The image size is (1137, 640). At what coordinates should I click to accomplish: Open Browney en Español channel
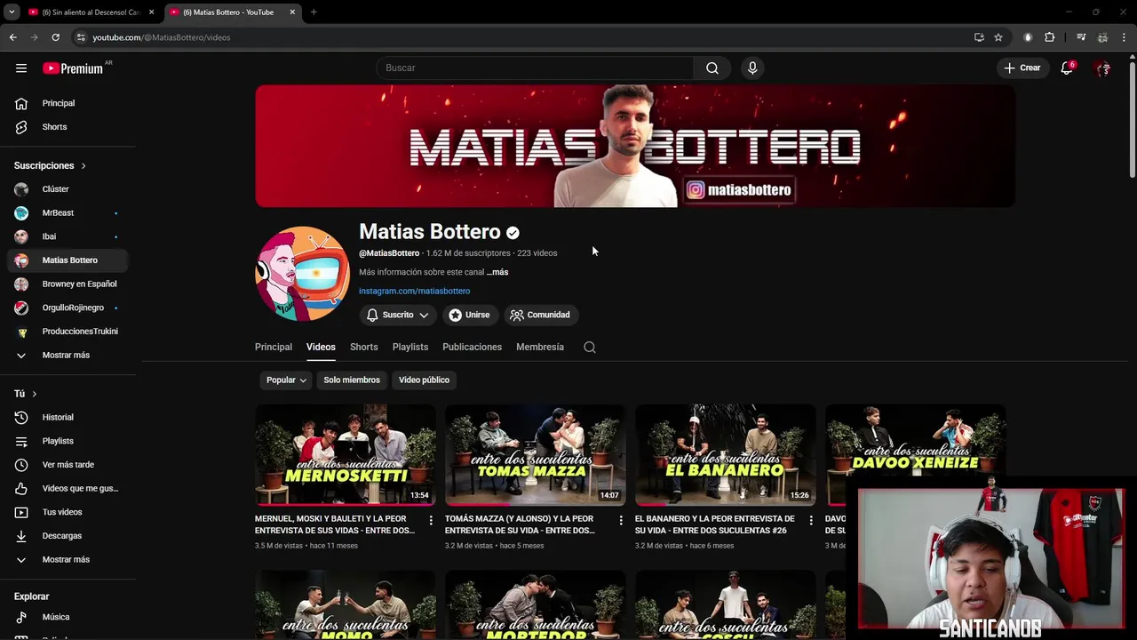(x=68, y=284)
